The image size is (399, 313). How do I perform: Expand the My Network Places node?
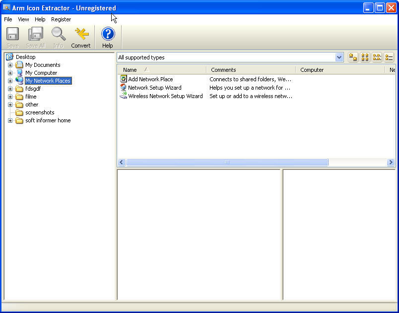pyautogui.click(x=10, y=81)
